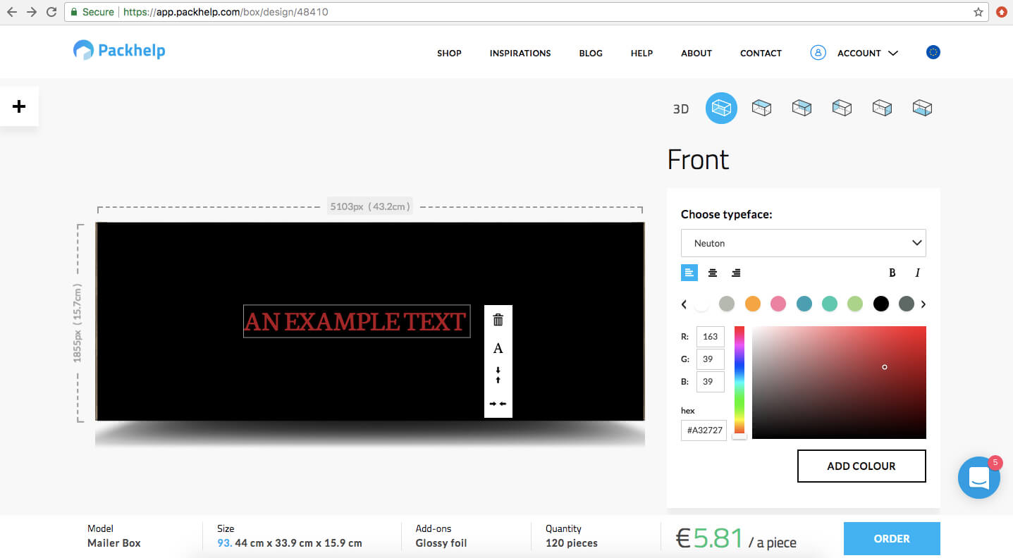Open the plus add-element button

19,106
